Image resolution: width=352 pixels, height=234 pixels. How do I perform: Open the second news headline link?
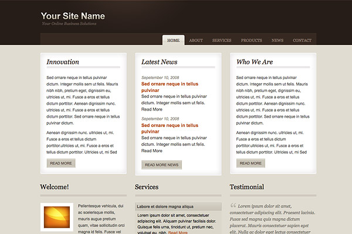[170, 128]
